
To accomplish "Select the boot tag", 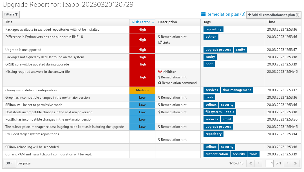I will click(209, 64).
